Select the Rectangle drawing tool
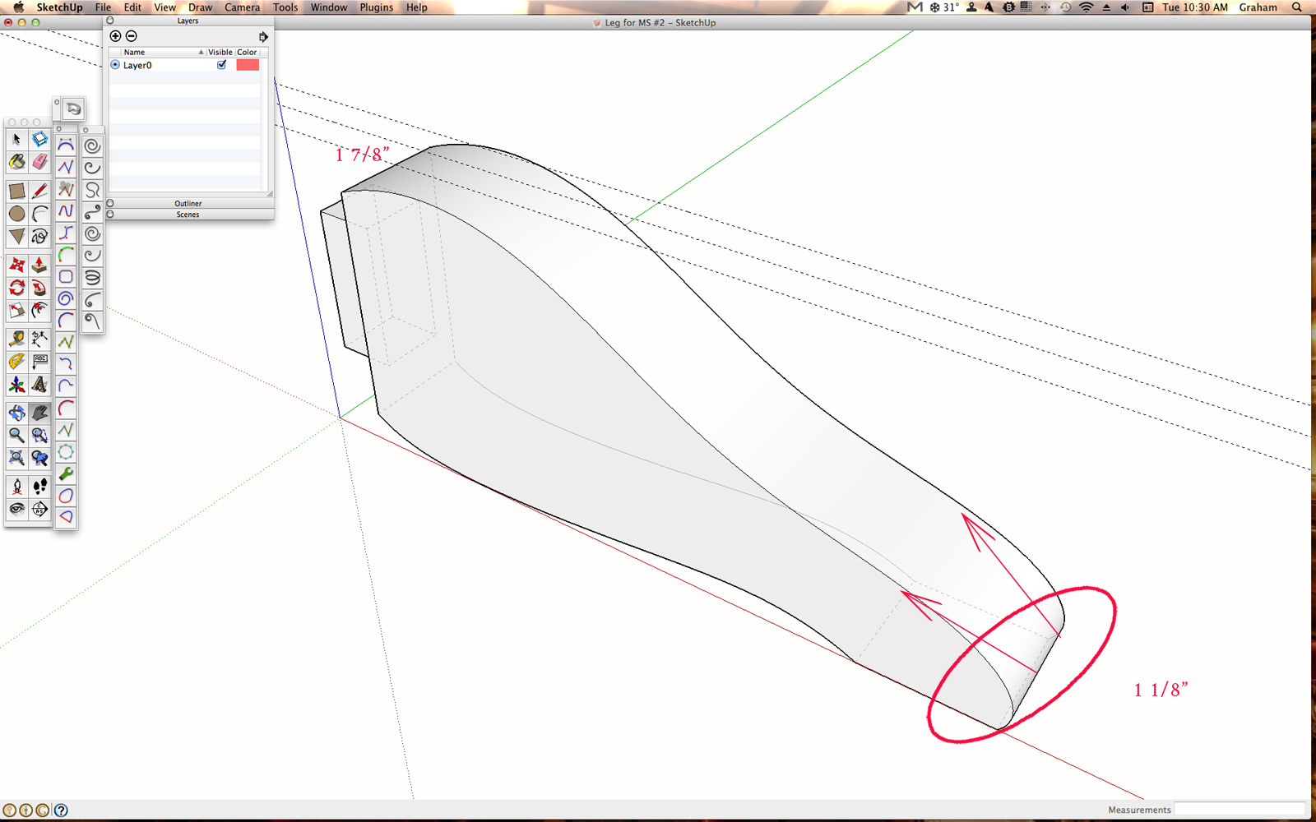The image size is (1316, 822). pos(16,192)
